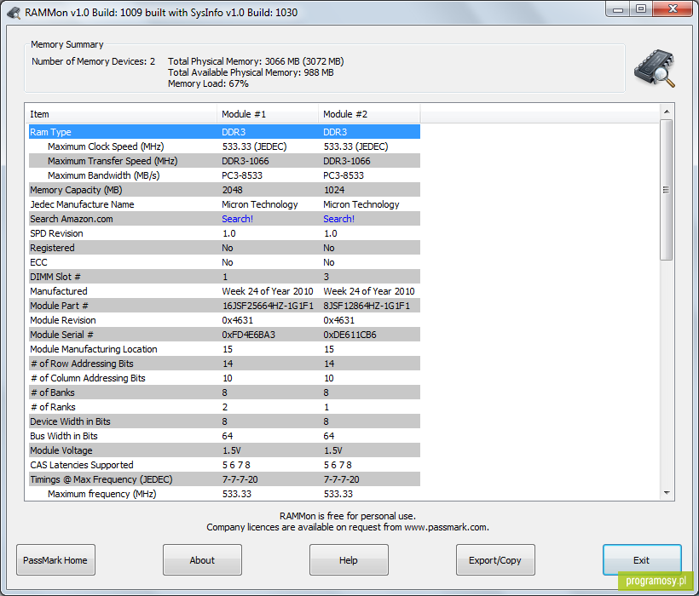
Task: Click the Help button
Action: [349, 560]
